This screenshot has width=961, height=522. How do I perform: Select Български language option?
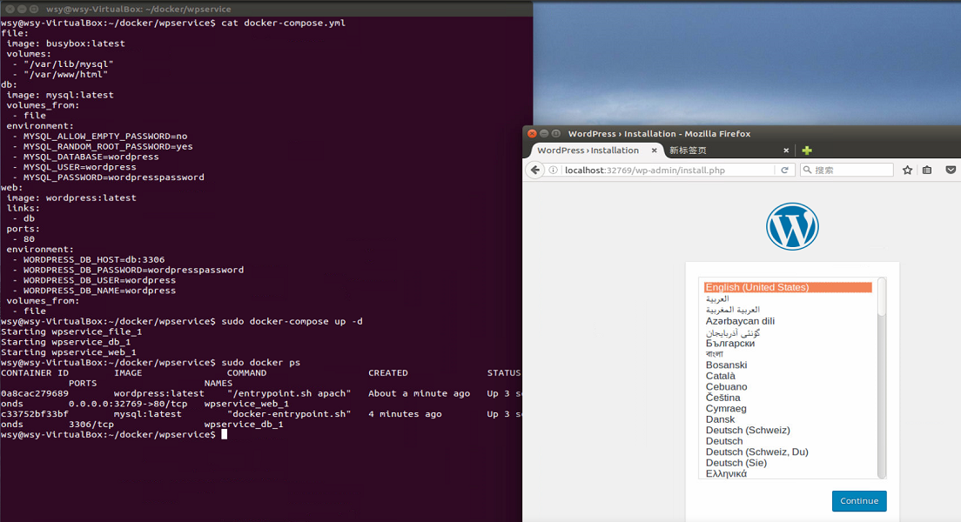pyautogui.click(x=730, y=343)
